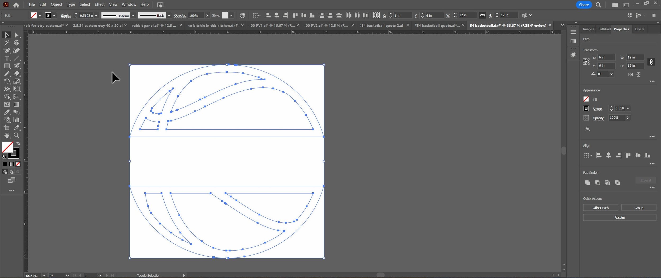Open the Object menu
661x278 pixels.
56,4
